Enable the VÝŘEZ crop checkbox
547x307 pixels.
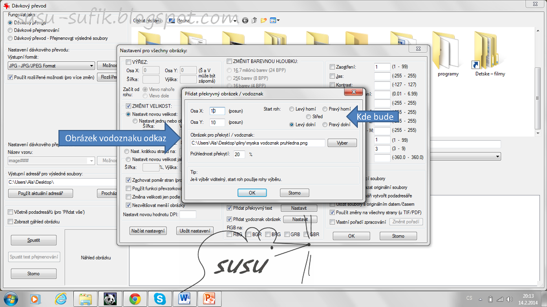pos(128,62)
